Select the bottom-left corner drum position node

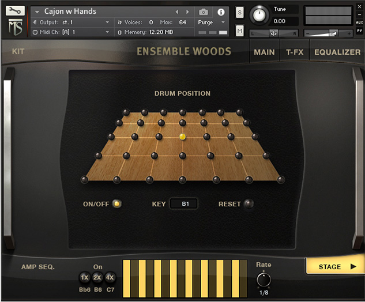(x=84, y=180)
